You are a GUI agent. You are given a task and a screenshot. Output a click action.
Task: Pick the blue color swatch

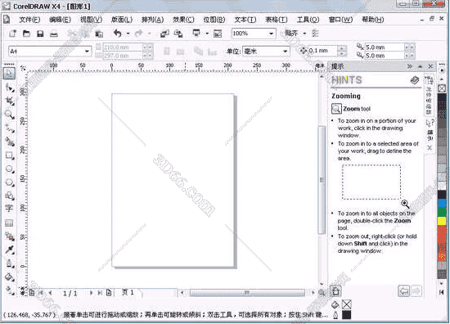[442, 203]
